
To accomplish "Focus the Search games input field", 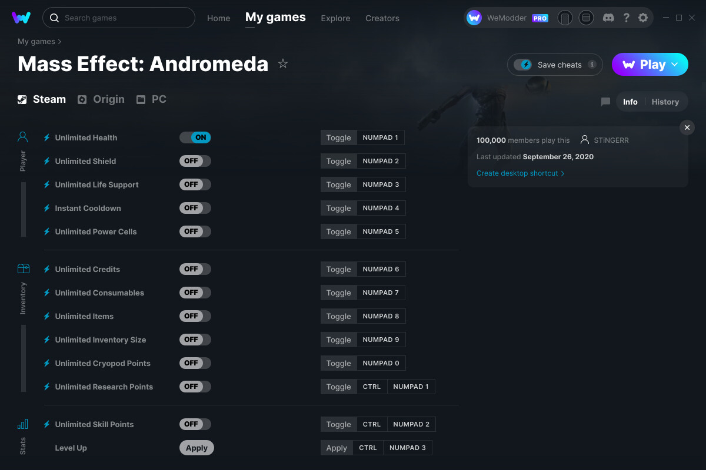I will [119, 18].
